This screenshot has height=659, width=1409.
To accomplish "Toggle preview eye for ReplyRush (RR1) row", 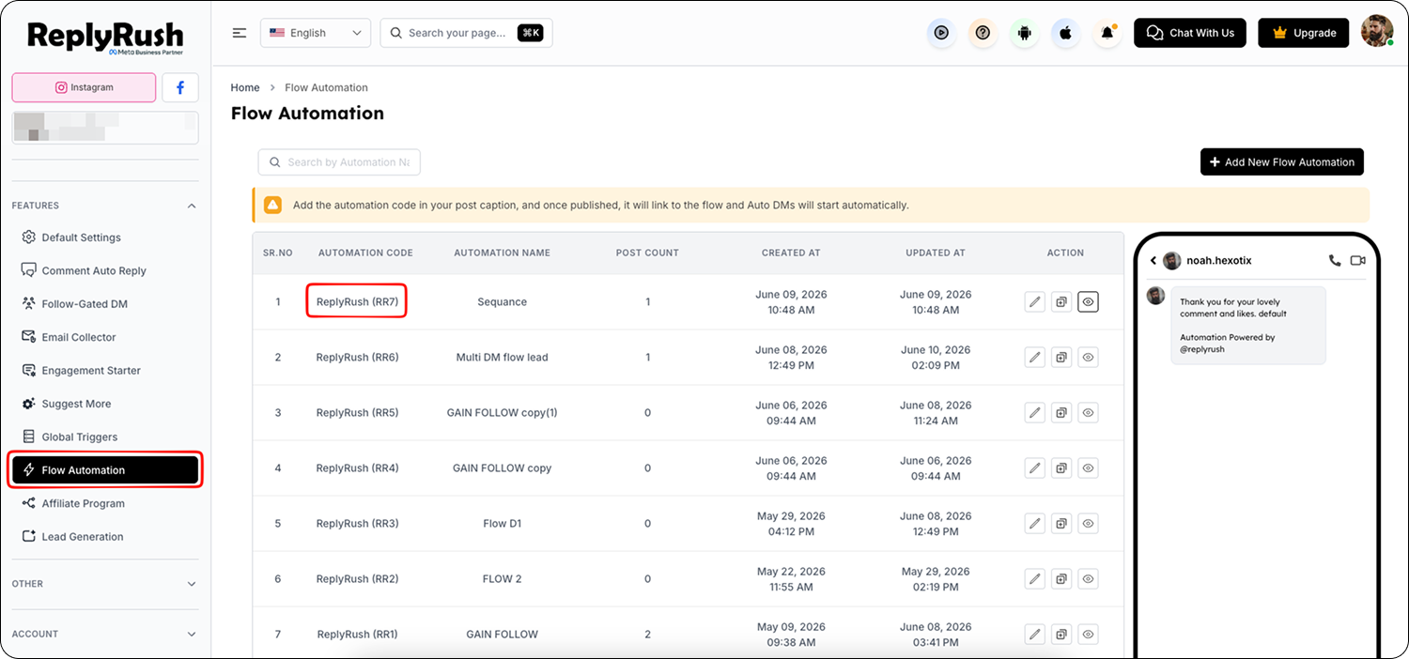I will click(x=1088, y=635).
